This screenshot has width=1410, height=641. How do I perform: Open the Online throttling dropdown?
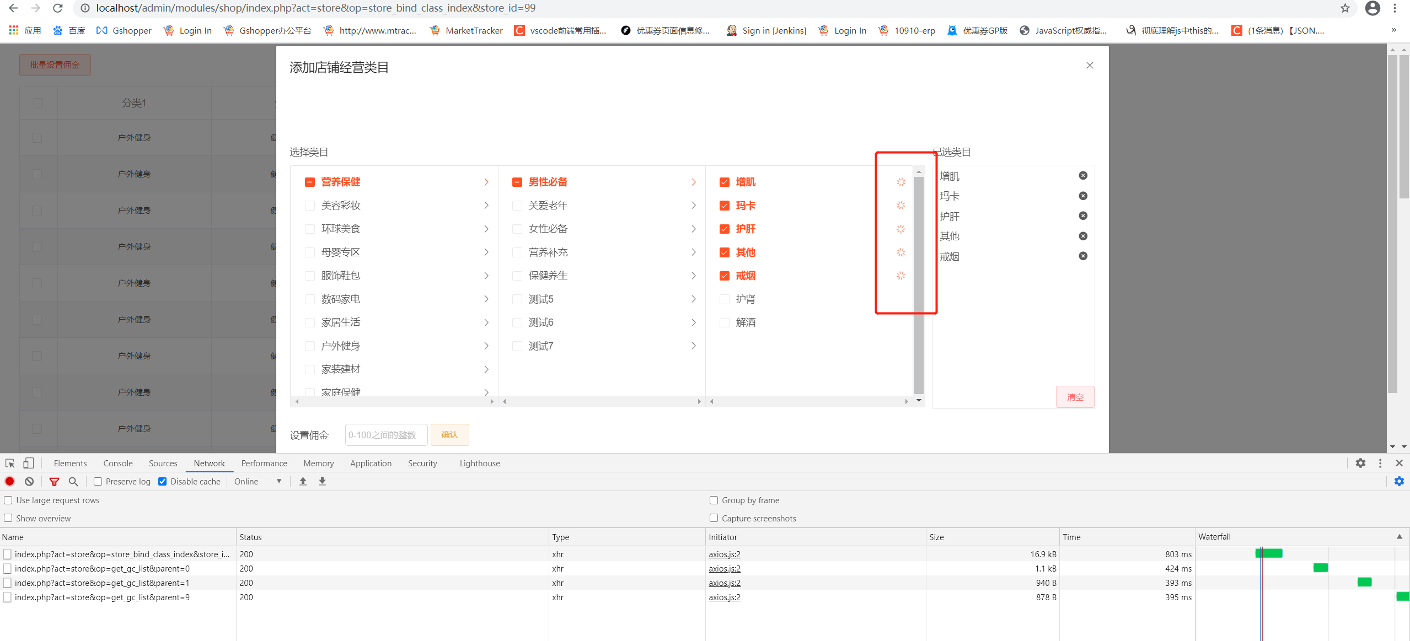(258, 482)
